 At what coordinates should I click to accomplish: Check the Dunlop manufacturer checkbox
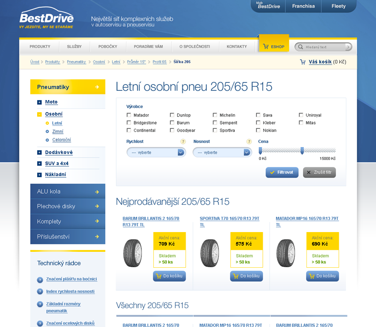172,115
